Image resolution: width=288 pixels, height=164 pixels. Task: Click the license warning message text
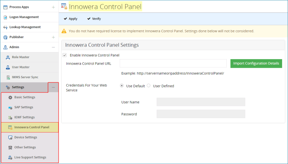click(161, 31)
